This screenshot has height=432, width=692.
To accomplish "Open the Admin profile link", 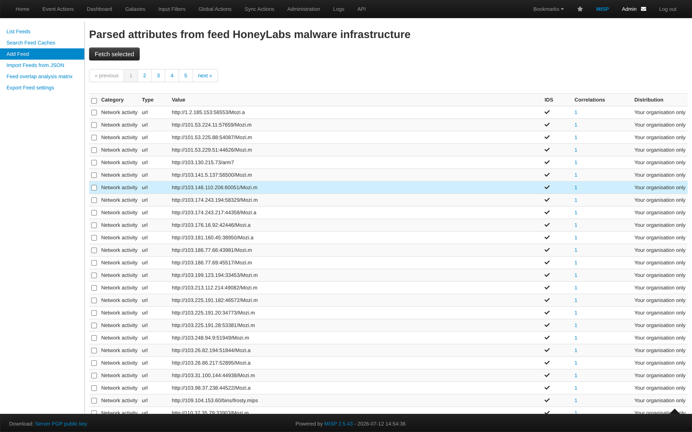I will click(x=629, y=9).
